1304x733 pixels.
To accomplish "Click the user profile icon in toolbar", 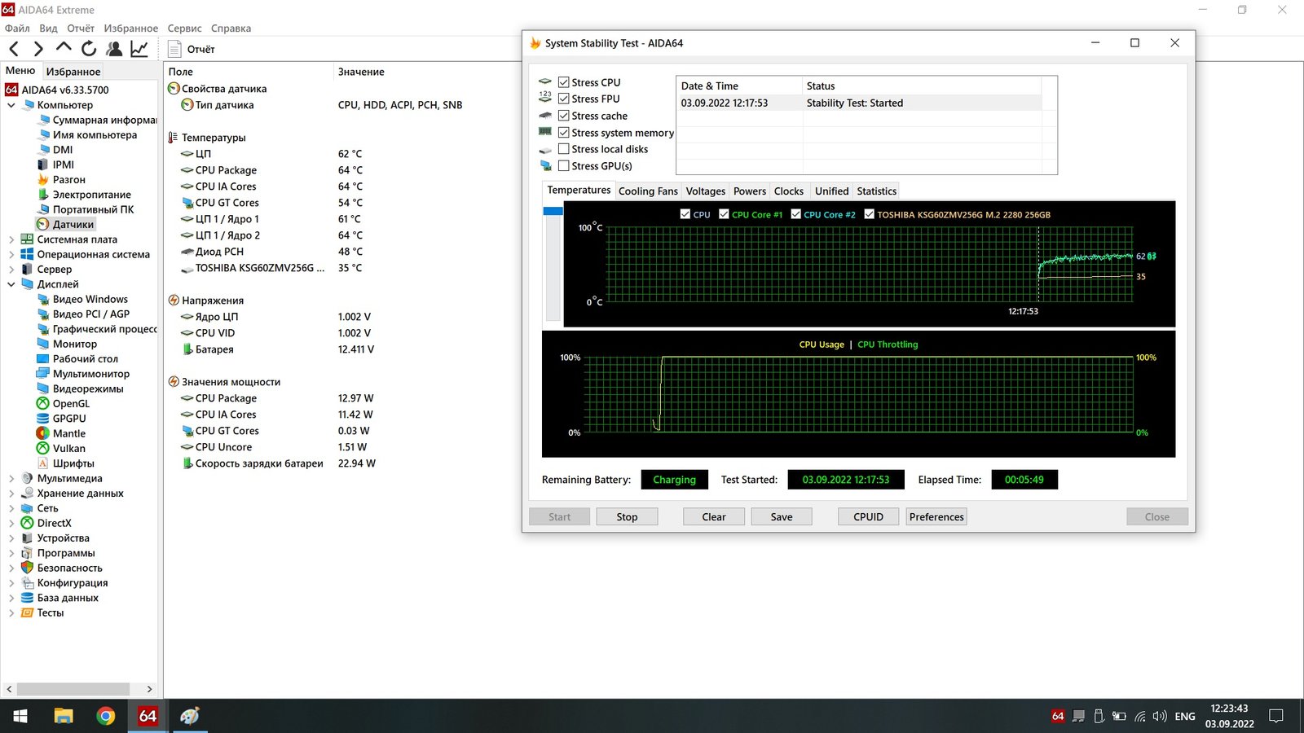I will [x=114, y=50].
